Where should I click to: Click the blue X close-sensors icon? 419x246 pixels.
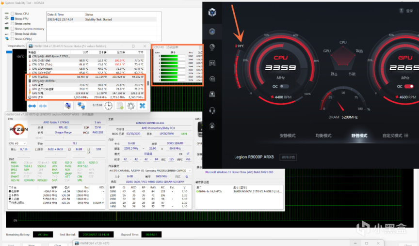click(142, 106)
